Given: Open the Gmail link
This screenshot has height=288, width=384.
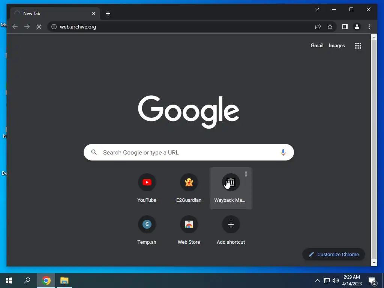Looking at the screenshot, I should point(317,45).
